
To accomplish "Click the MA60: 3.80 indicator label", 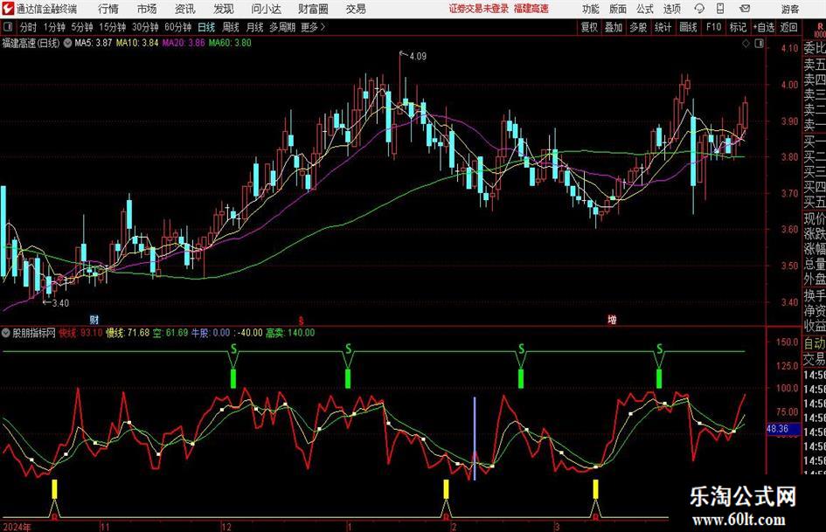I will (x=230, y=43).
